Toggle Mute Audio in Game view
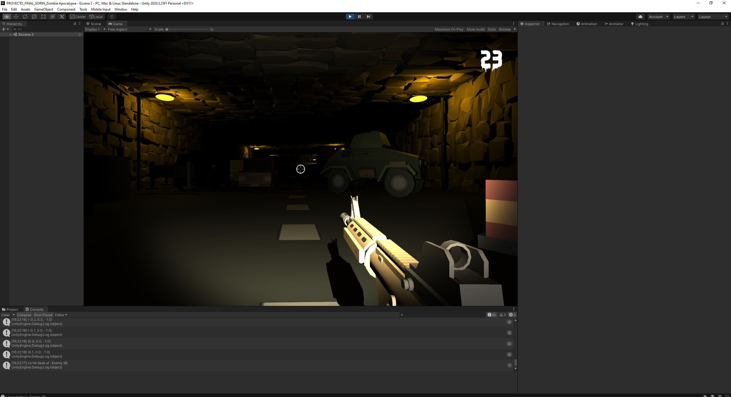 click(x=476, y=29)
